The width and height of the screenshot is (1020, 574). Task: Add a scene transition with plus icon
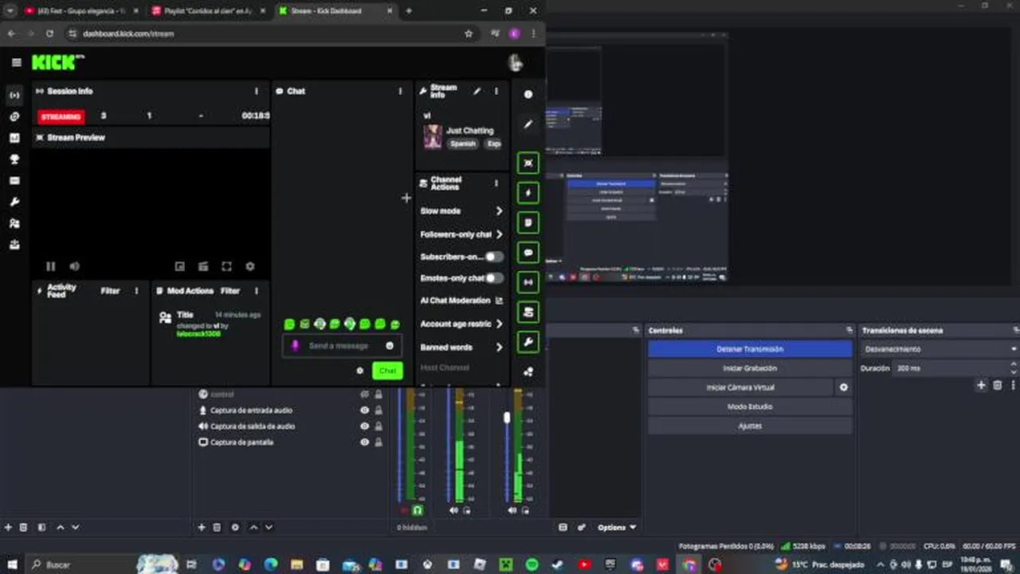[x=981, y=385]
